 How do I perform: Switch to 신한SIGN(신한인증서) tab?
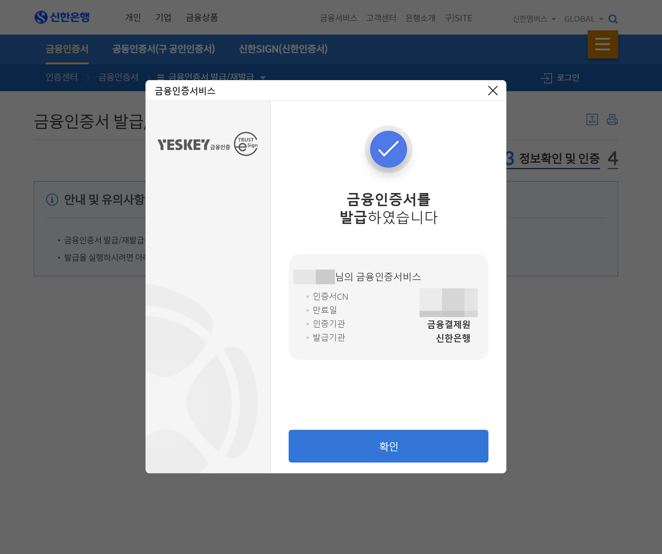283,49
